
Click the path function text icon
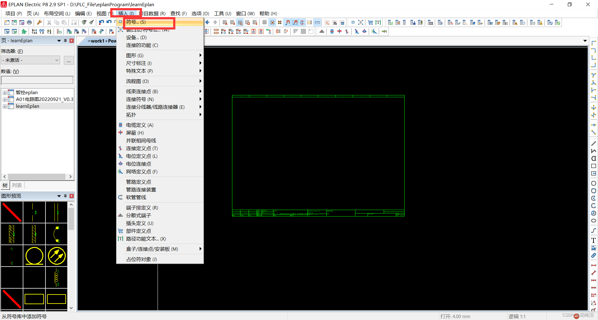pyautogui.click(x=378, y=22)
